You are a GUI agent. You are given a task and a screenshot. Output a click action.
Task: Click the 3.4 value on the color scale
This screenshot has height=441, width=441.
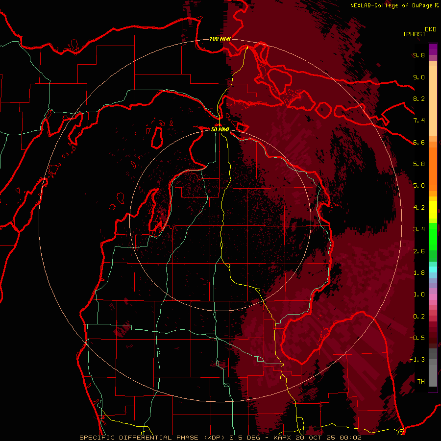(419, 229)
